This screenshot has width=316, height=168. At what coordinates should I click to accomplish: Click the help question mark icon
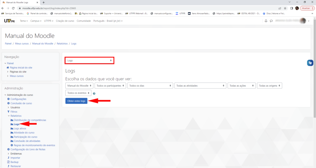pos(94,93)
